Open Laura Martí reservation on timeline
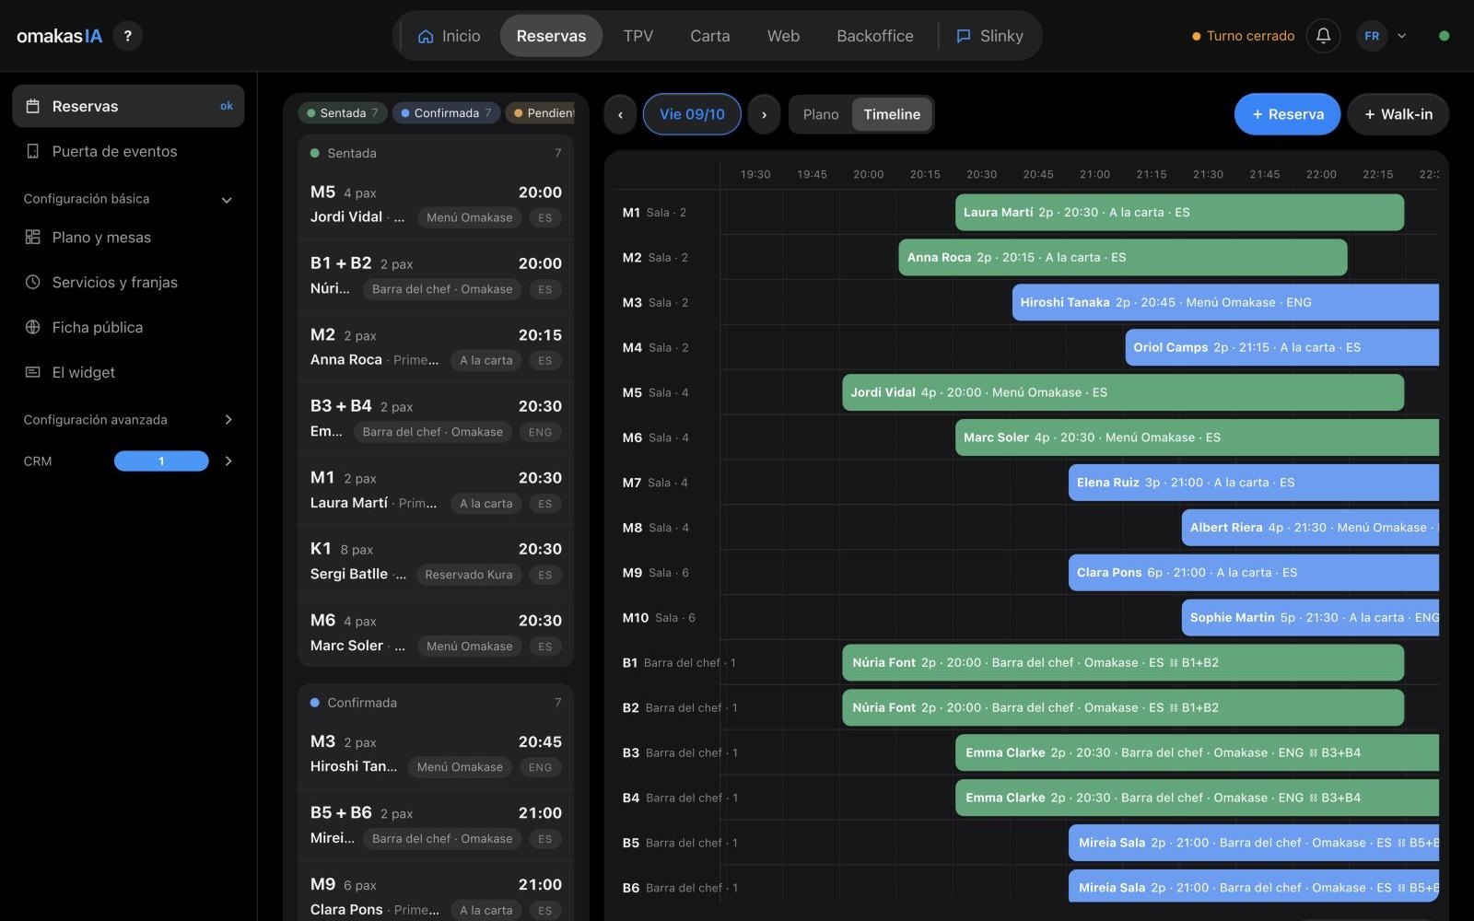 coord(1179,212)
